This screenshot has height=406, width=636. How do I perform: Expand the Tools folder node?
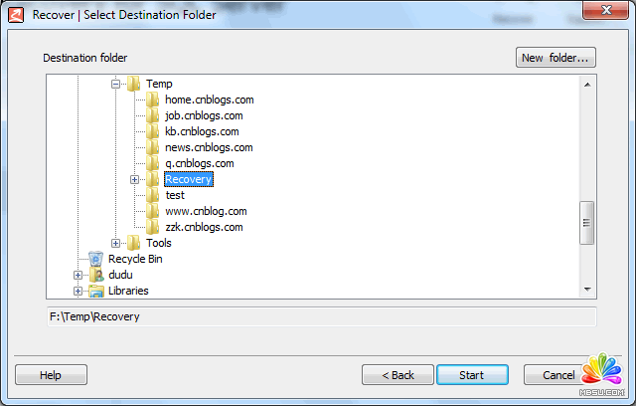(x=116, y=243)
